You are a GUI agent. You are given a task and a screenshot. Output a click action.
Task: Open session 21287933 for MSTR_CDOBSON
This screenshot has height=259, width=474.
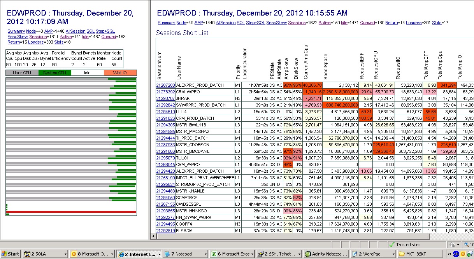165,144
